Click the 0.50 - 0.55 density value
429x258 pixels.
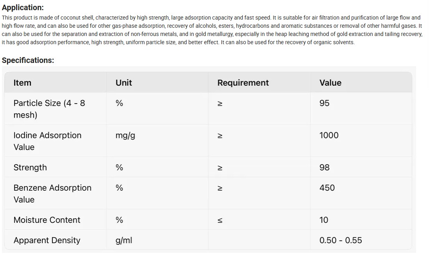click(x=340, y=240)
